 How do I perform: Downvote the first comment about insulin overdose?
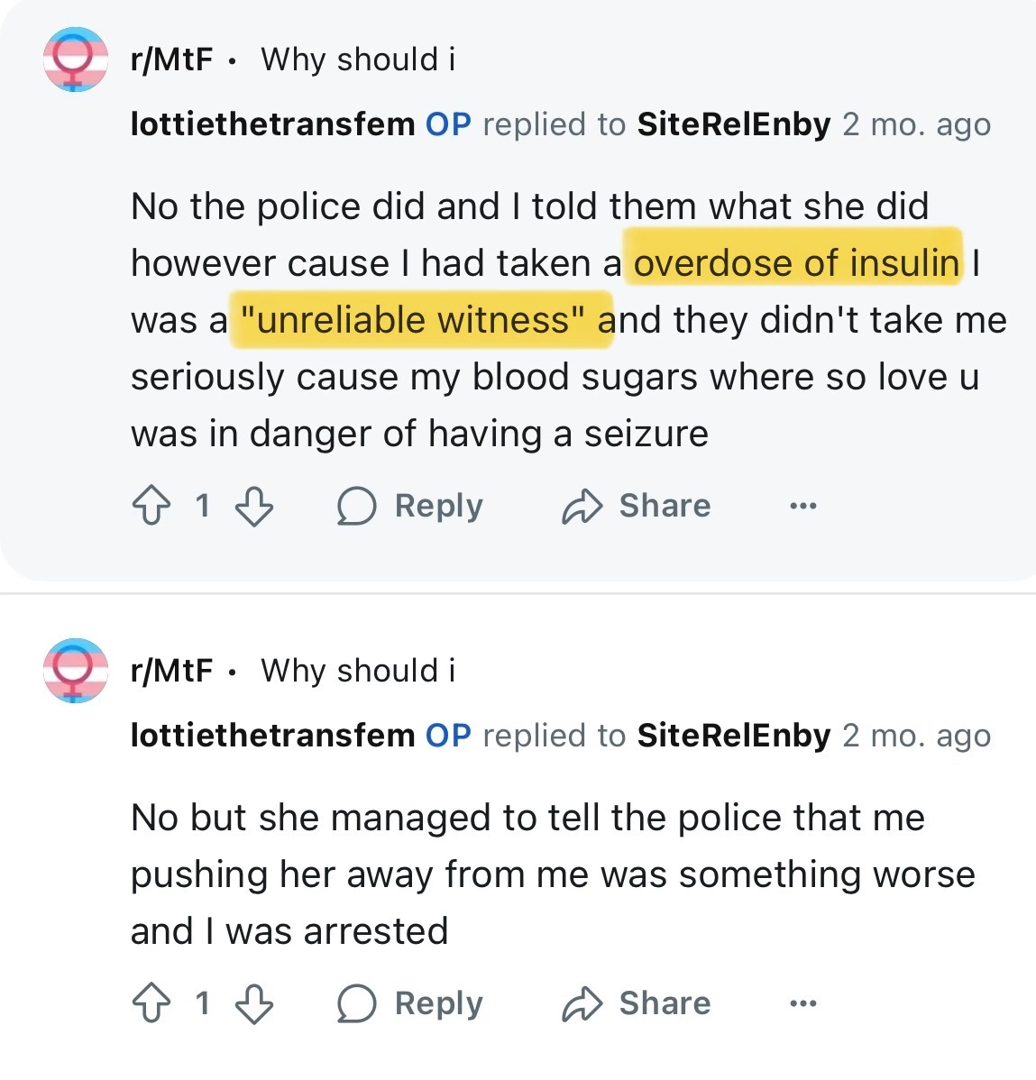click(x=254, y=506)
